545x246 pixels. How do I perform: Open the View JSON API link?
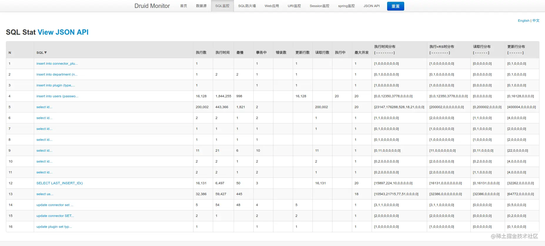click(63, 32)
